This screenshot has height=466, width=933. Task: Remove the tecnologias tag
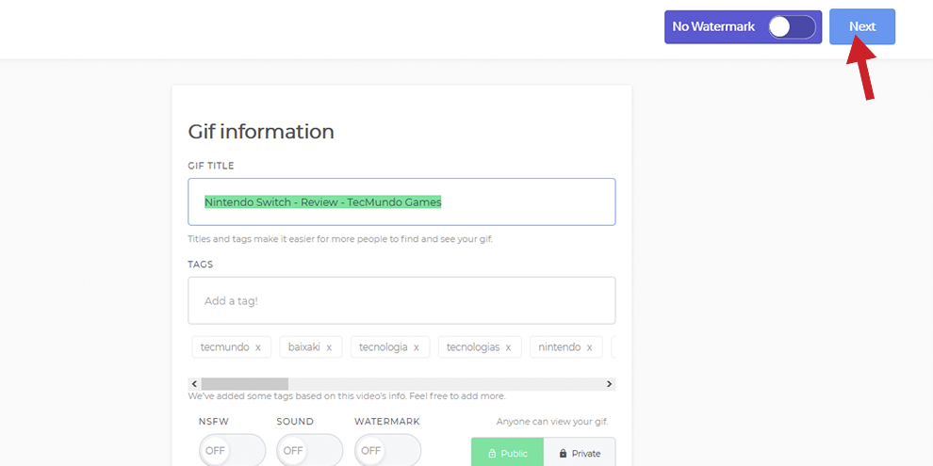(x=508, y=347)
